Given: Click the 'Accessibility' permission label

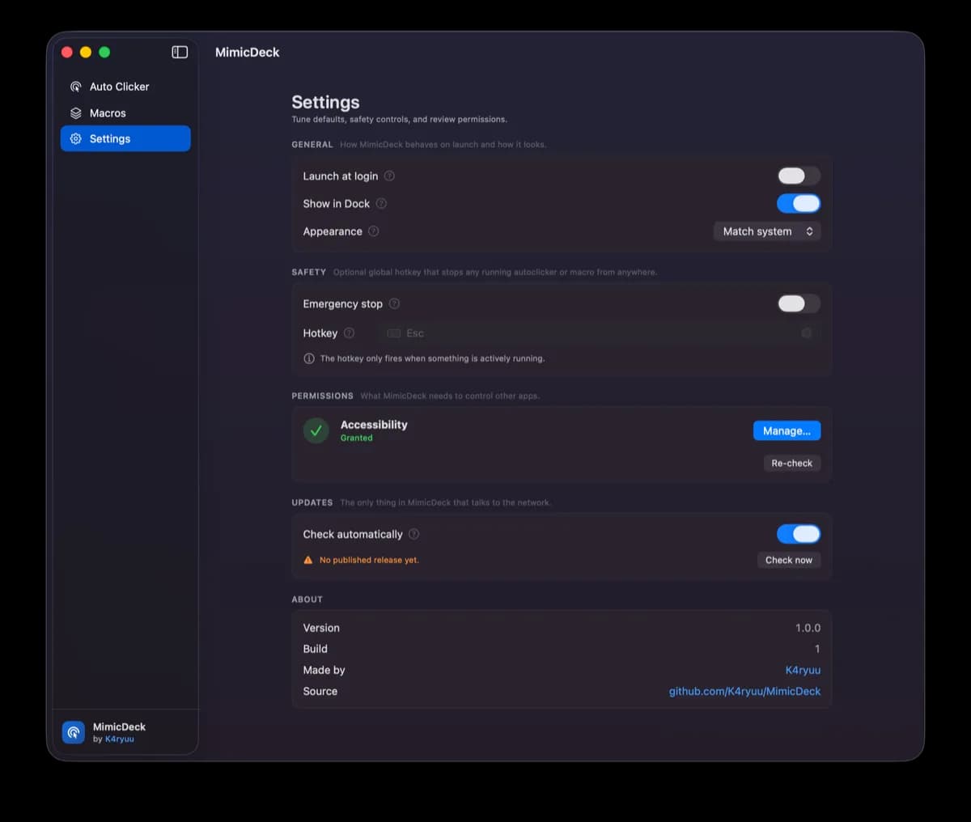Looking at the screenshot, I should [x=374, y=425].
